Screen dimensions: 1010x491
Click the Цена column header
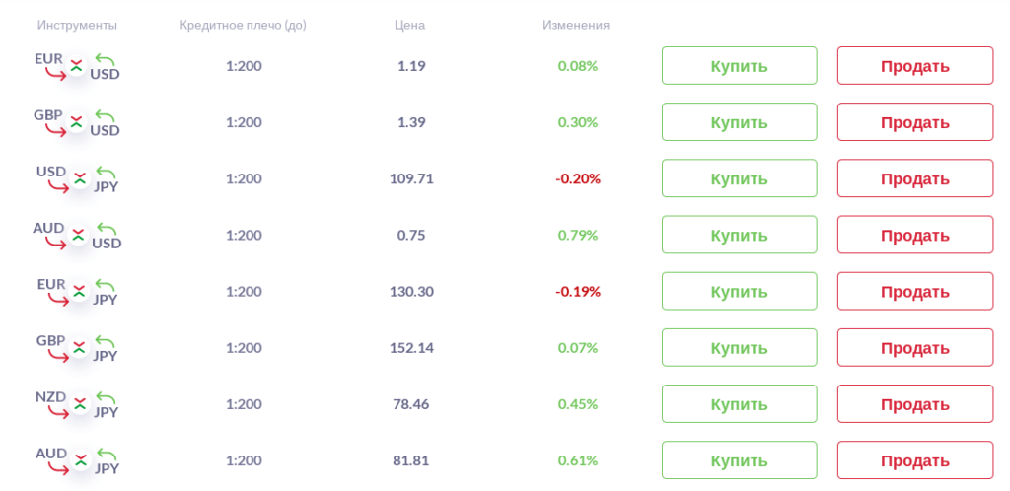[x=409, y=25]
